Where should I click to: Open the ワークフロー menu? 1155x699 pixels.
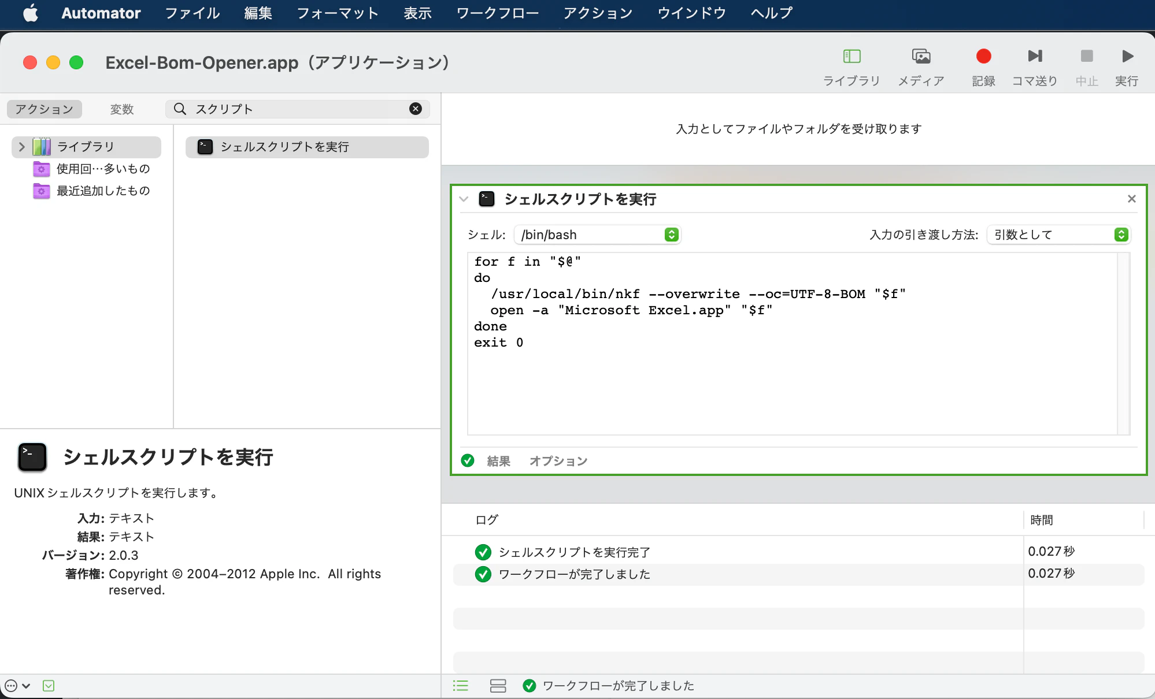click(x=497, y=13)
